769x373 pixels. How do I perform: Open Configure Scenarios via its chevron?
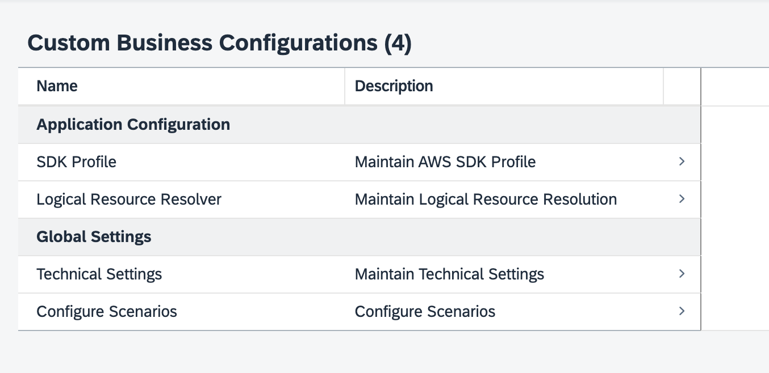[682, 311]
